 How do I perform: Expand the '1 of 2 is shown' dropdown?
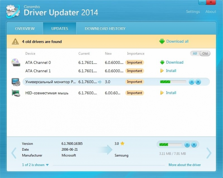coord(35,165)
